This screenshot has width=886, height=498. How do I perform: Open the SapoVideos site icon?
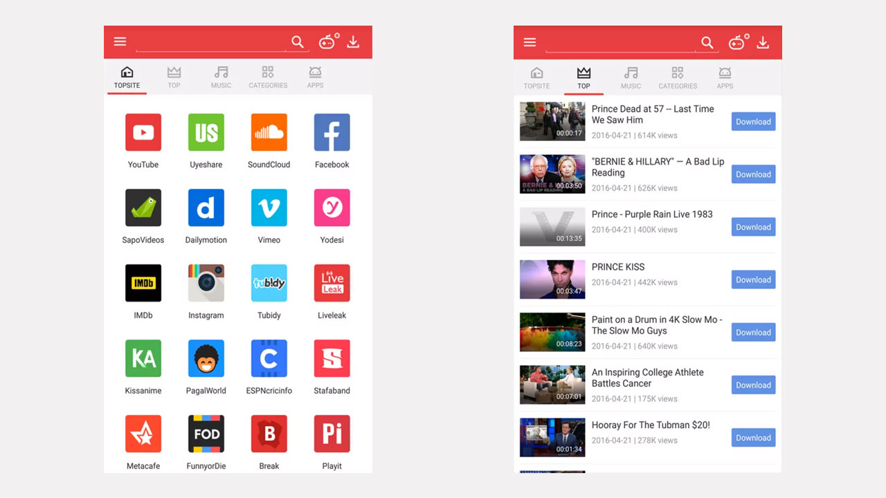[x=143, y=207]
